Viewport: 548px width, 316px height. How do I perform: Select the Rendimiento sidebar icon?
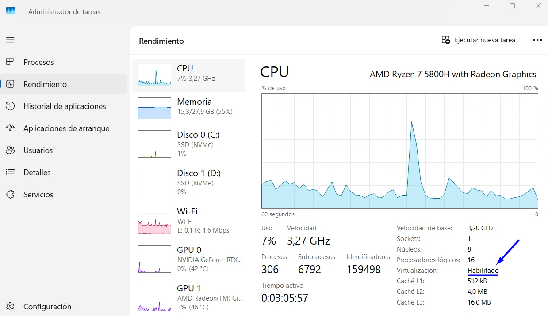click(10, 84)
